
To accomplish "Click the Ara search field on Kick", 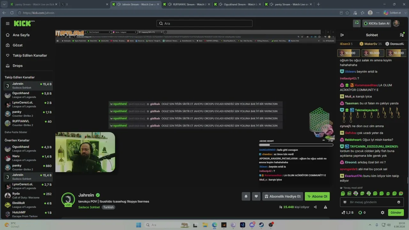I will pos(204,23).
